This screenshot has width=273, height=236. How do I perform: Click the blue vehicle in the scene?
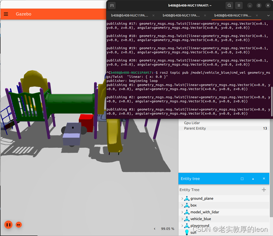pos(72,134)
